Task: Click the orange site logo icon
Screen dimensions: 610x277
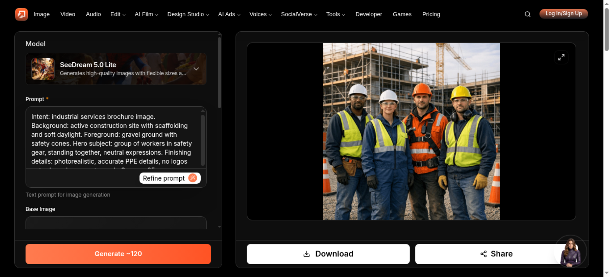Action: click(x=21, y=14)
